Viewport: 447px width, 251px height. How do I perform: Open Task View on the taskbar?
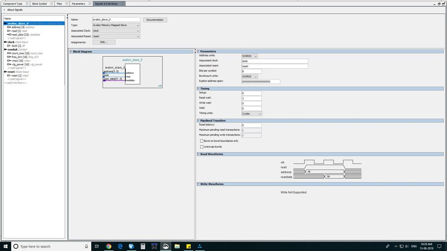tap(97, 246)
